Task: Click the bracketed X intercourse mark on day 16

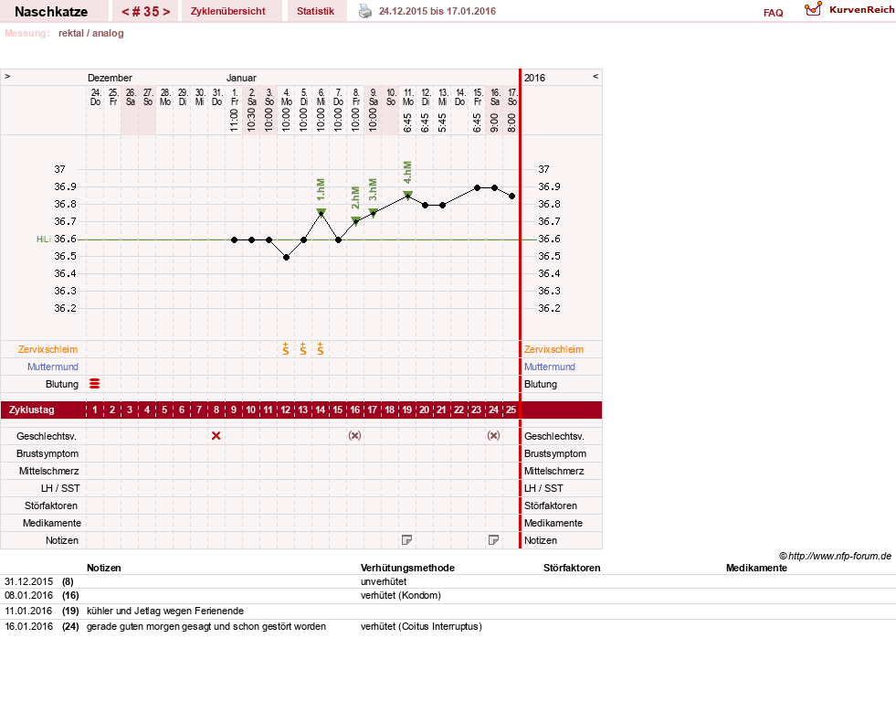Action: click(355, 436)
